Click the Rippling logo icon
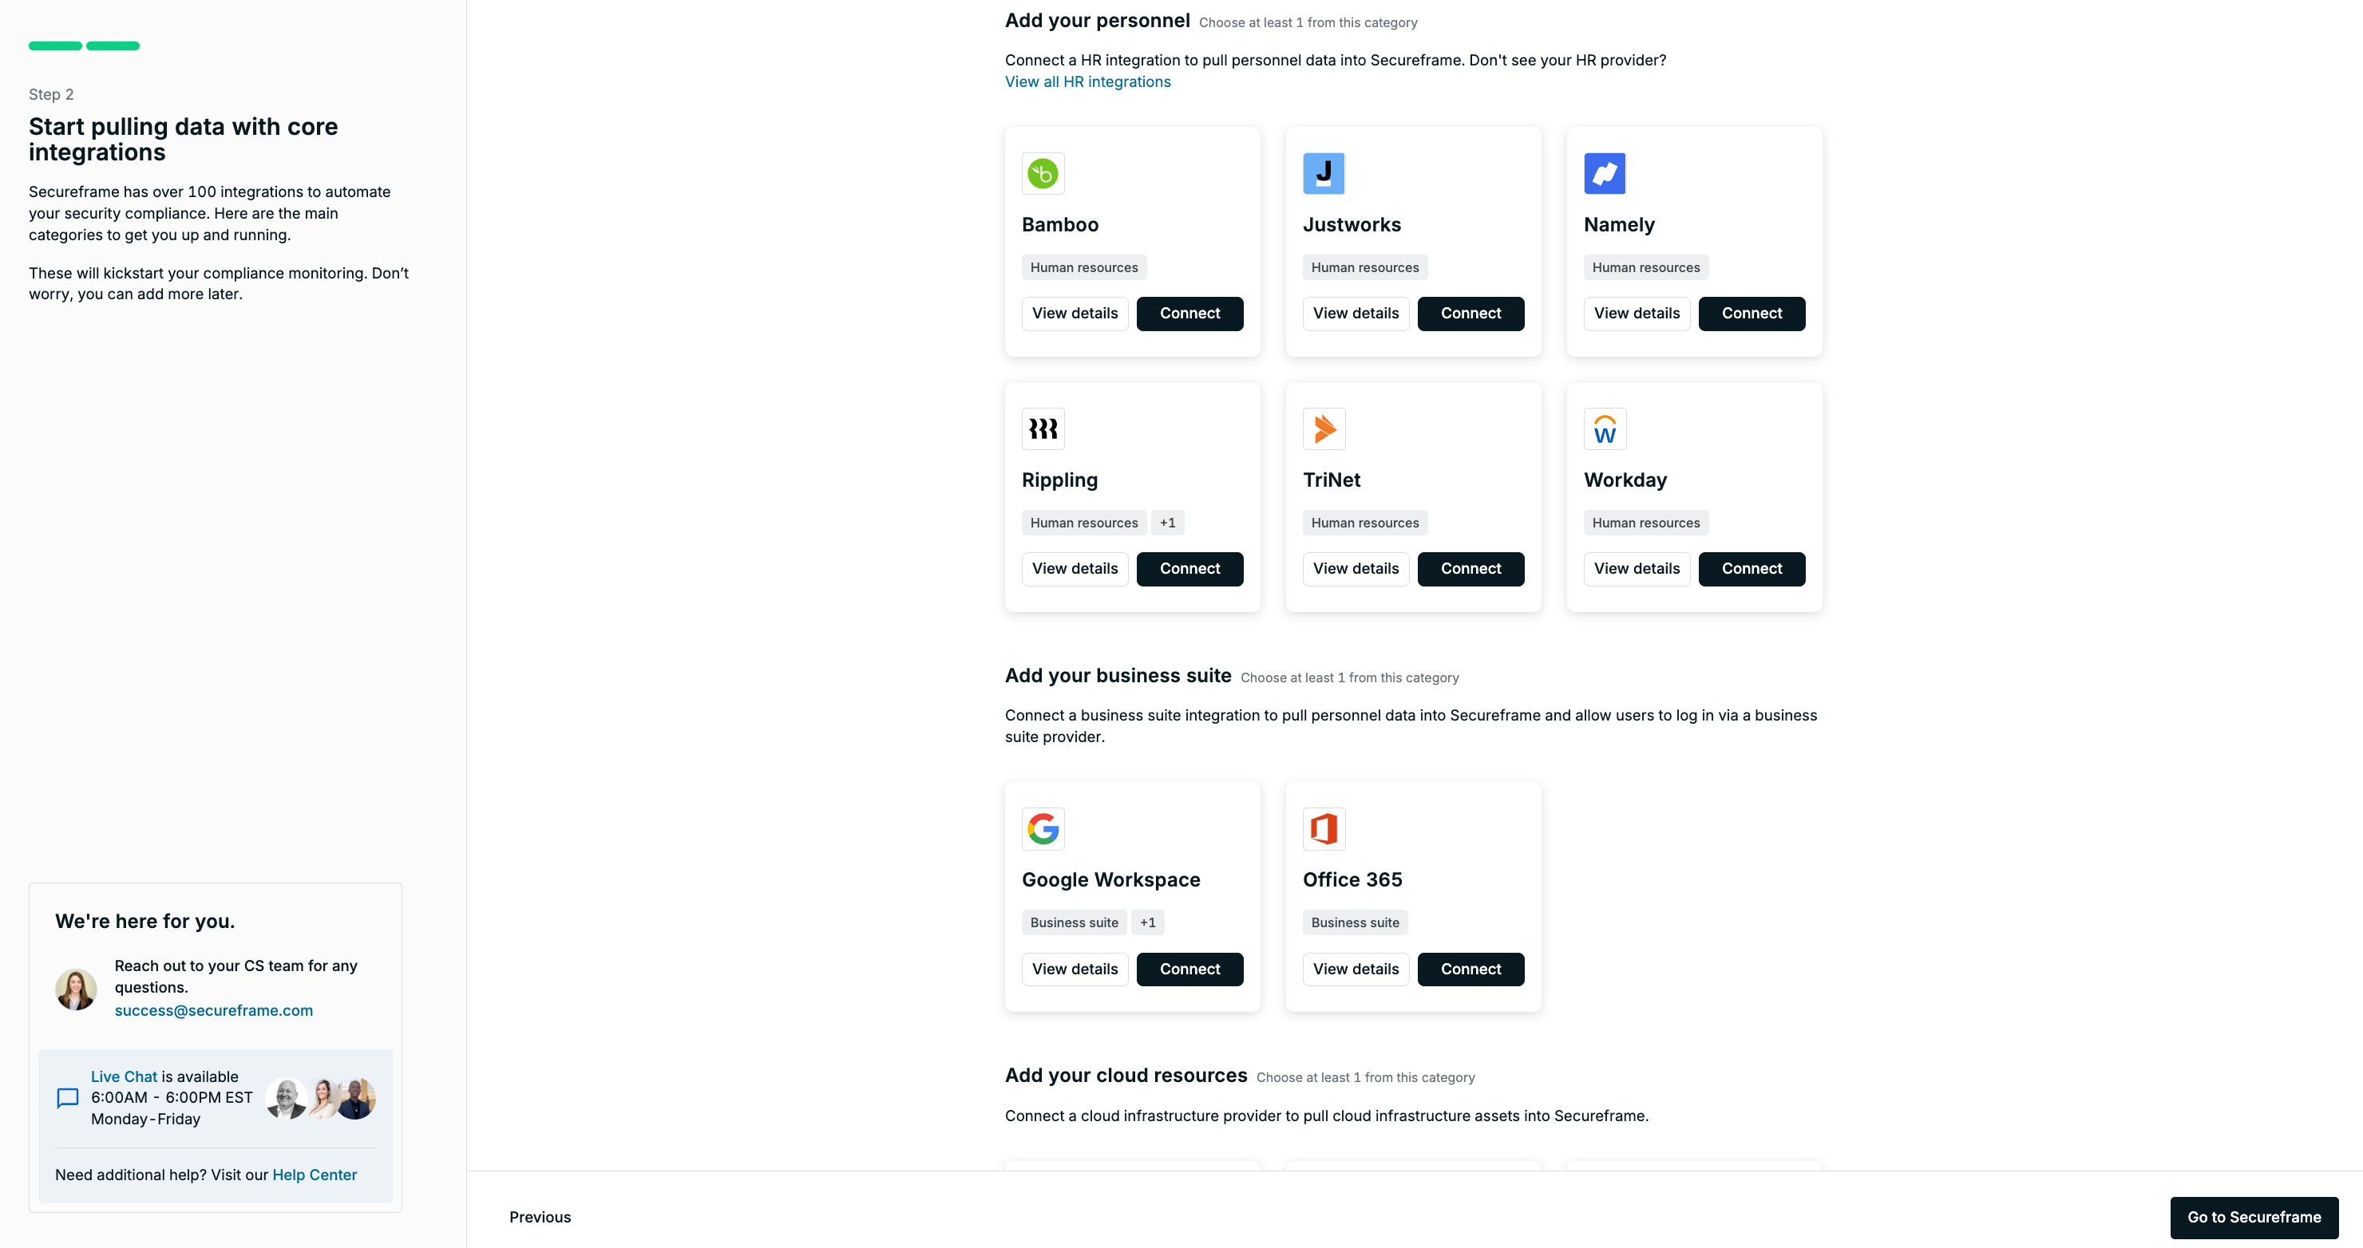This screenshot has width=2363, height=1248. [x=1043, y=429]
